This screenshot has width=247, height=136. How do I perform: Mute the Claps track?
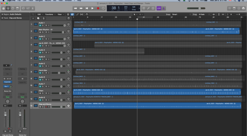[40, 93]
